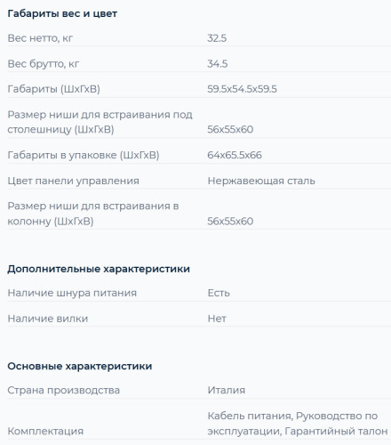Click the 'Есть' value for power cord
The height and width of the screenshot is (445, 391).
219,293
